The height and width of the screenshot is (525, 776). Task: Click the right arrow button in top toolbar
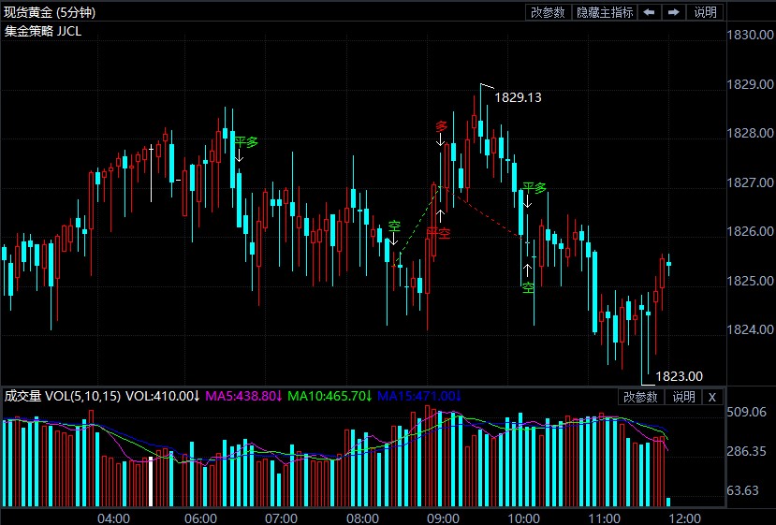[x=673, y=12]
